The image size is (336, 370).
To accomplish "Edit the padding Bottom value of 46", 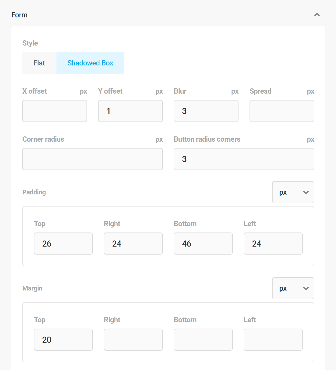I will (203, 244).
